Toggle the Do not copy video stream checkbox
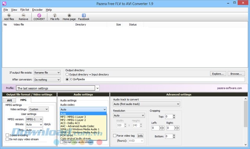This screenshot has height=149, width=250. (x=7, y=139)
